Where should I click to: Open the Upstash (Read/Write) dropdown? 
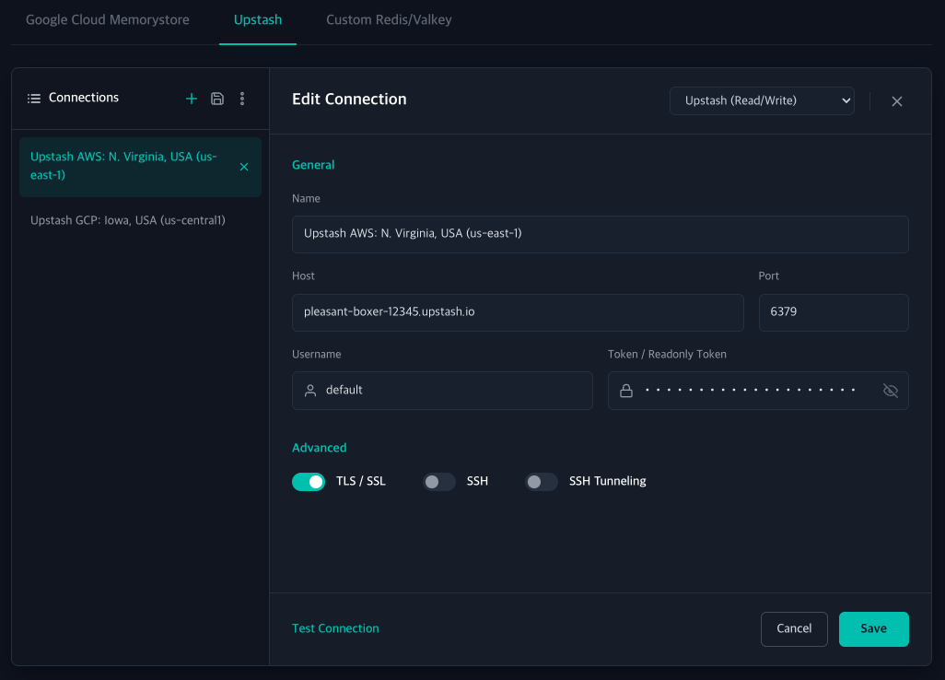pyautogui.click(x=762, y=100)
